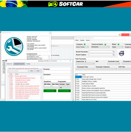This screenshot has width=131, height=132.
Task: Click the green Set Programable button
Action: (x=64, y=91)
